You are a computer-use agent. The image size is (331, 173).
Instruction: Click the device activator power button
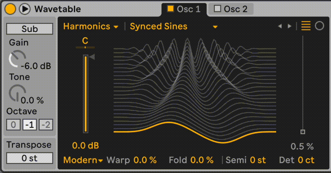click(x=10, y=9)
